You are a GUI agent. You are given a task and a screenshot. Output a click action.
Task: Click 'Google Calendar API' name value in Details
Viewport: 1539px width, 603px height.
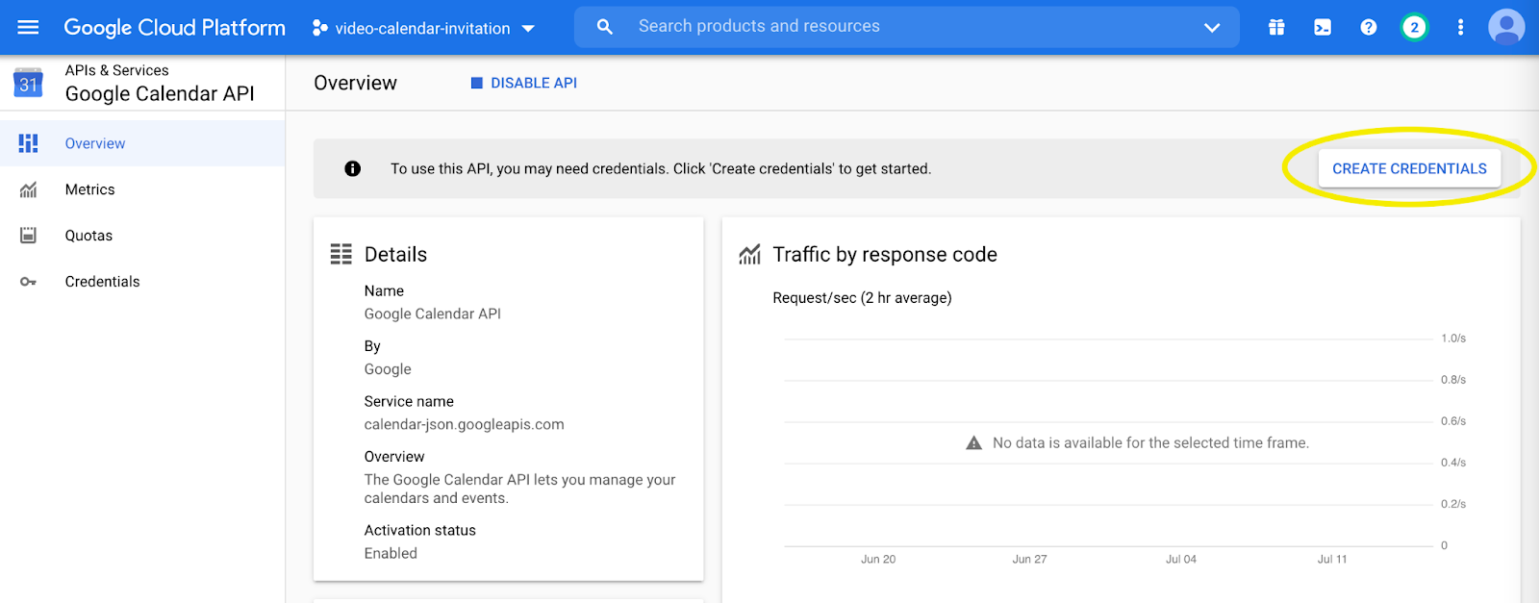click(x=433, y=314)
